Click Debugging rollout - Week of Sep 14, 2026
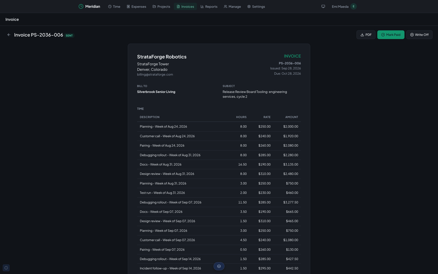 219,259
